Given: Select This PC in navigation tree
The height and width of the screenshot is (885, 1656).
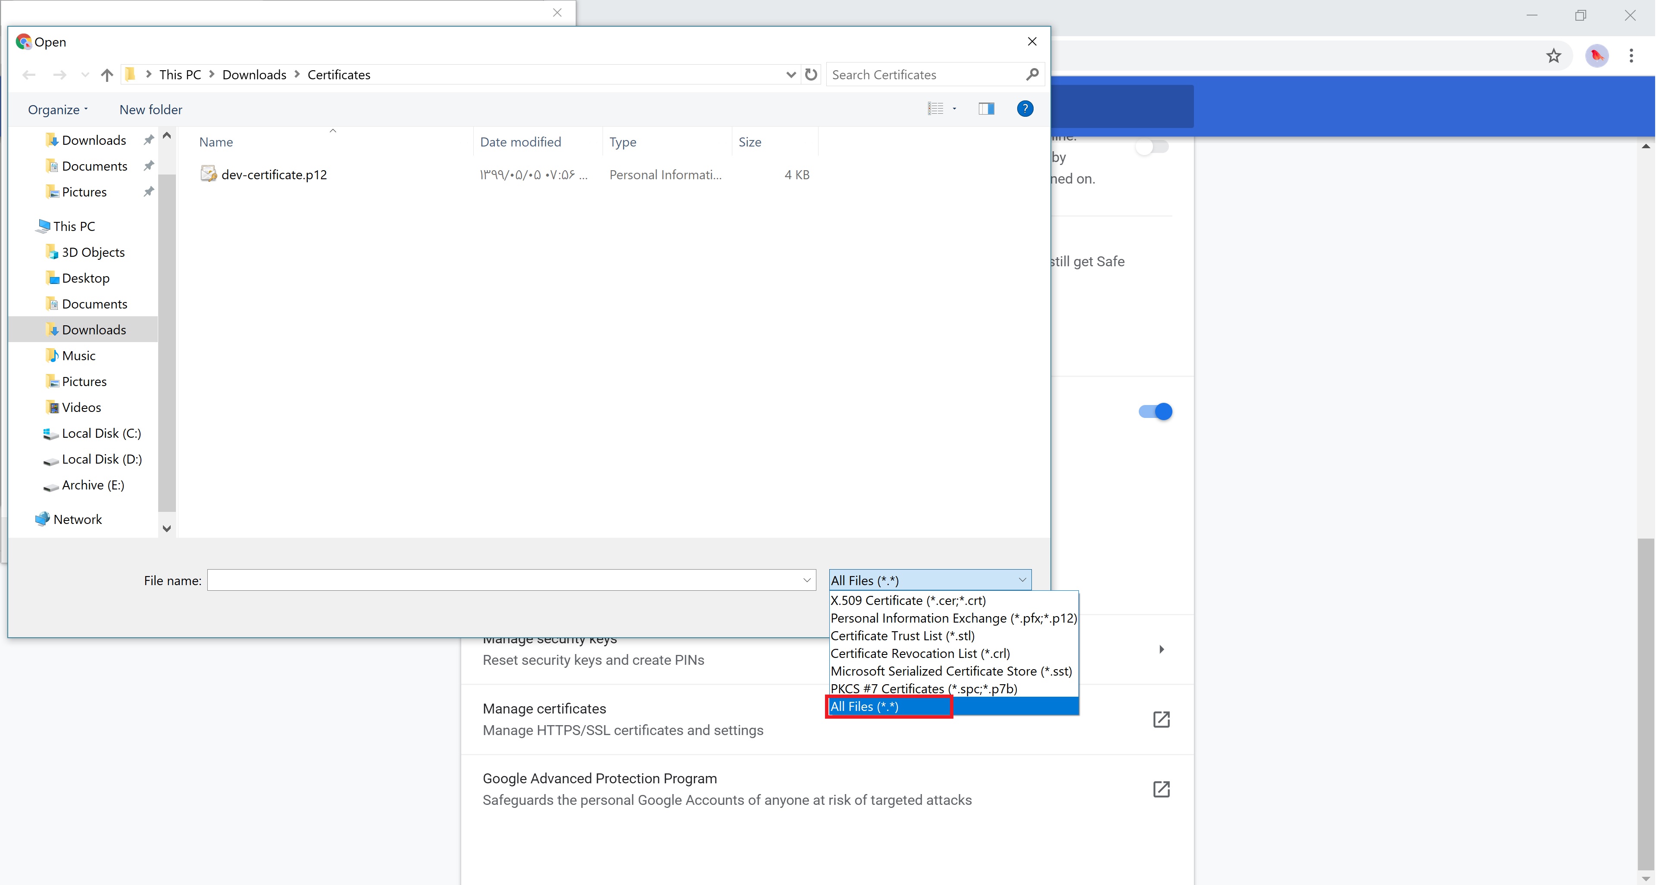Looking at the screenshot, I should (x=74, y=226).
